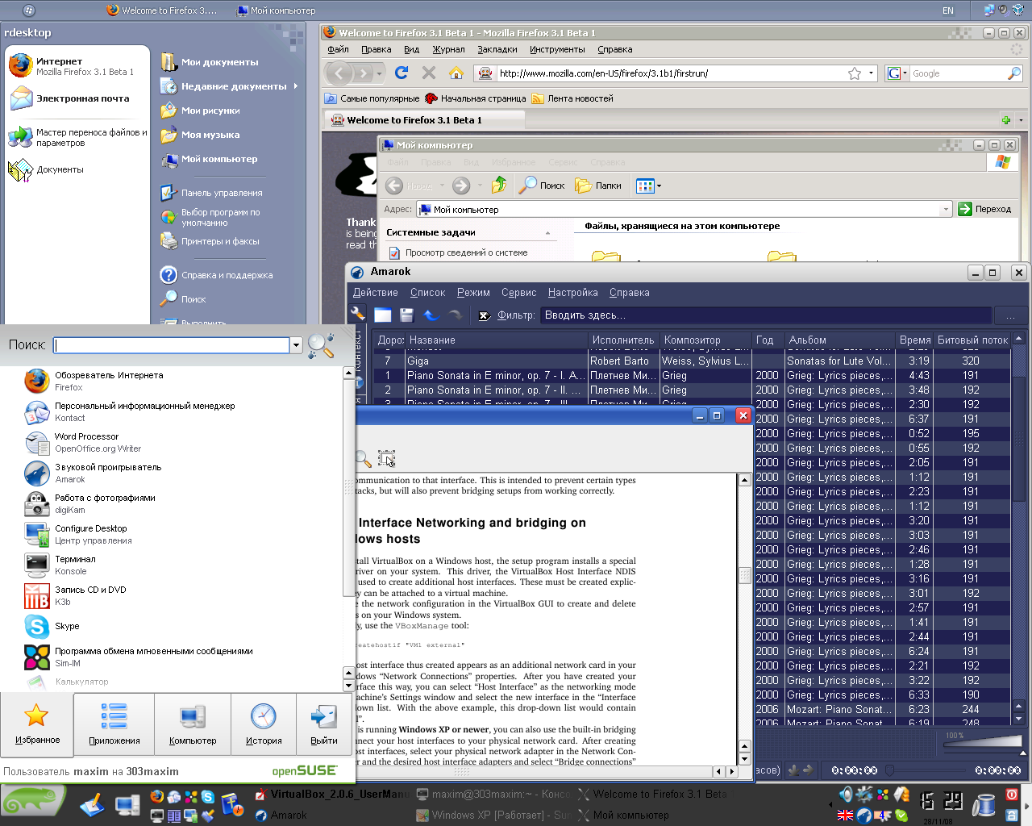Click Выйти tab in KDE menu

[x=324, y=723]
